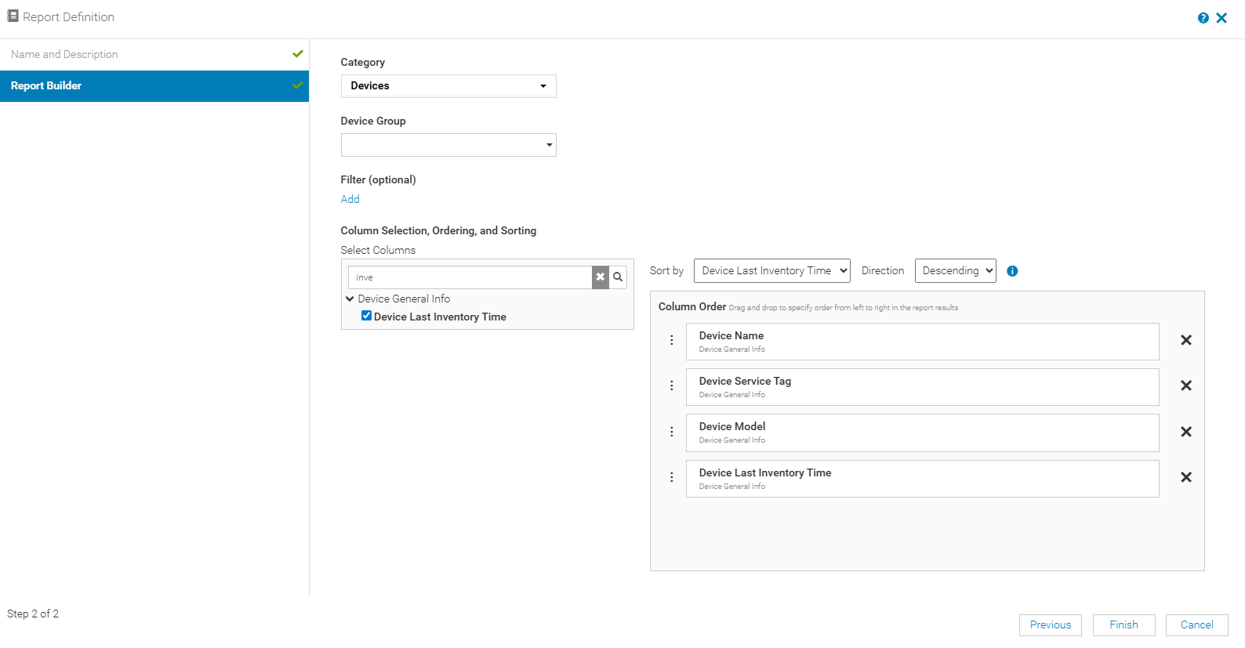Open the Category dropdown

pos(448,86)
